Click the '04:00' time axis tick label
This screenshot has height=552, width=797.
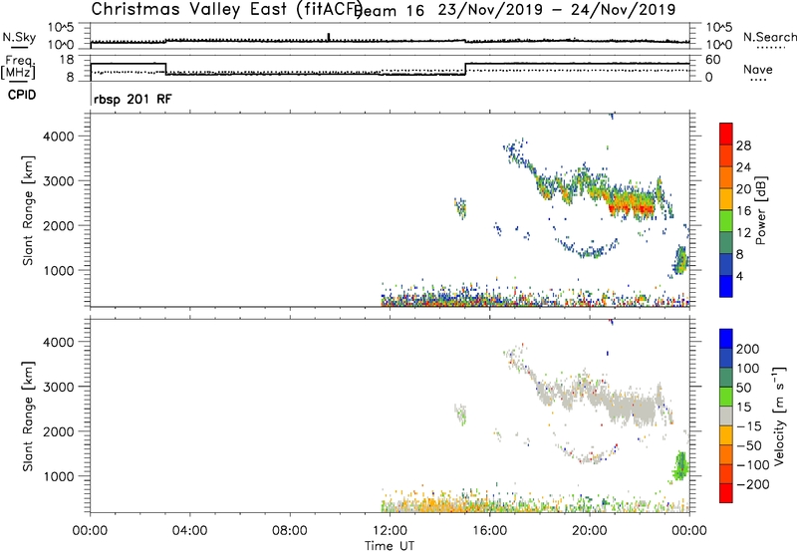click(189, 531)
